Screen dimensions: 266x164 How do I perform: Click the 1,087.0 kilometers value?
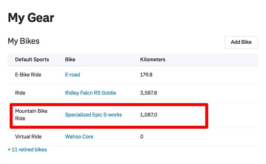tap(149, 115)
